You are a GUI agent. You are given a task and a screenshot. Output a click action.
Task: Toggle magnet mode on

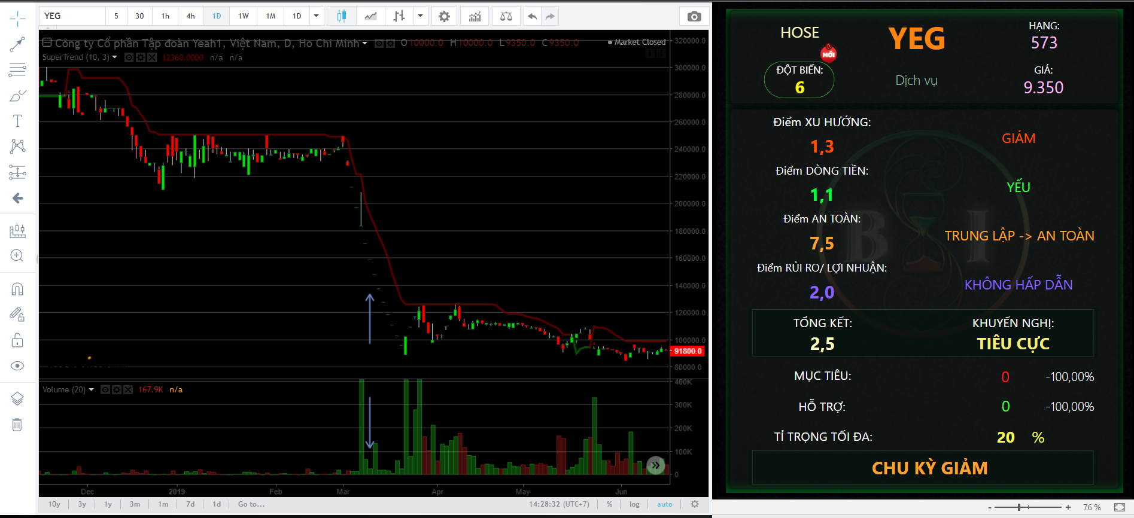(17, 290)
